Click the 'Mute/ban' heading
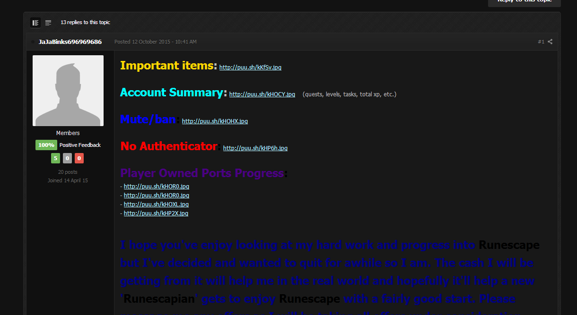 pyautogui.click(x=148, y=119)
